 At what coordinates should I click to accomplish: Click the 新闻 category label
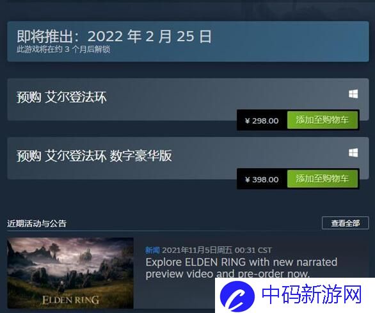152,250
